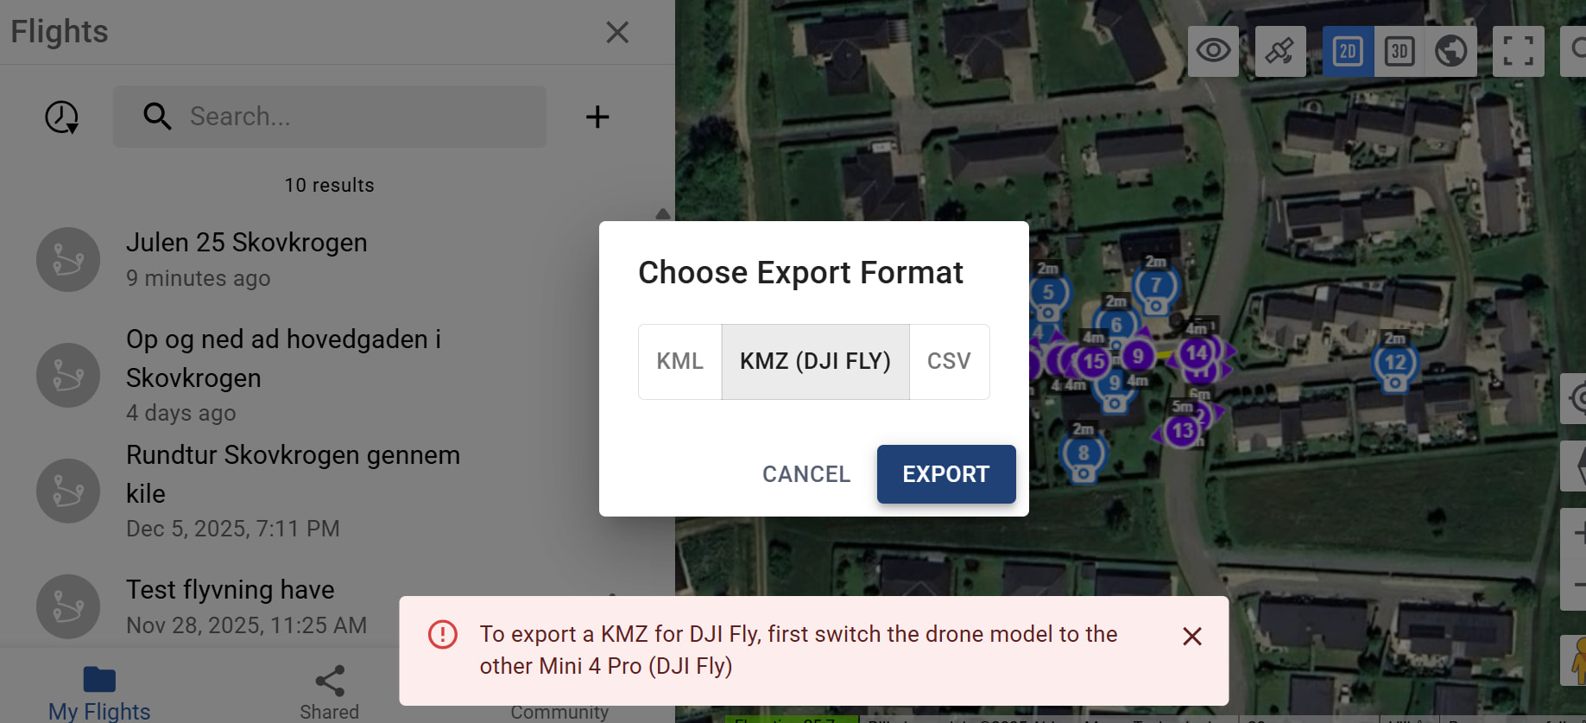
Task: Close the Flights panel
Action: click(616, 33)
